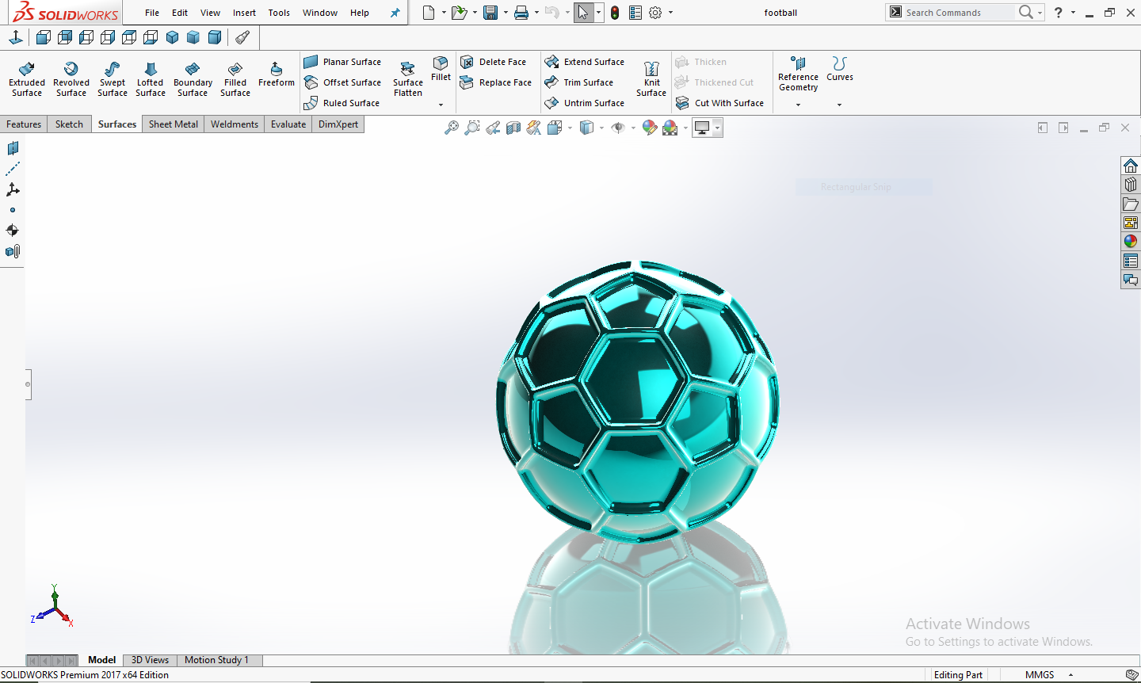
Task: Select the Revolved Surface tool
Action: 71,78
